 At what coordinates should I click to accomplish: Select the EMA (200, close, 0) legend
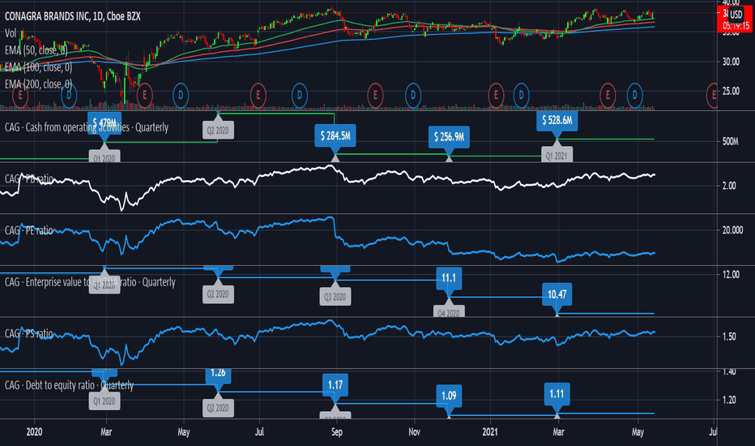tap(39, 84)
